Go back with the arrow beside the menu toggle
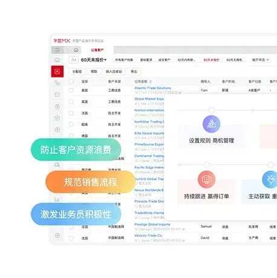This screenshot has height=278, width=277. [x=67, y=50]
